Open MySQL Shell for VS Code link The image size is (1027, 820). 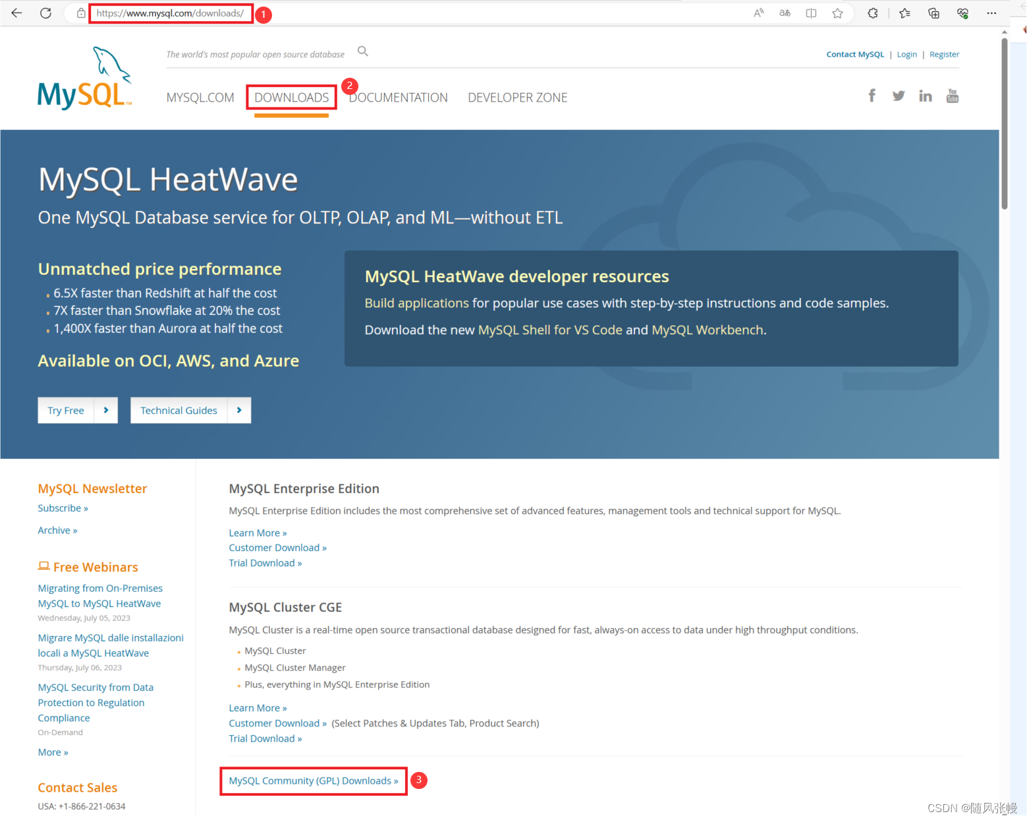(x=550, y=330)
